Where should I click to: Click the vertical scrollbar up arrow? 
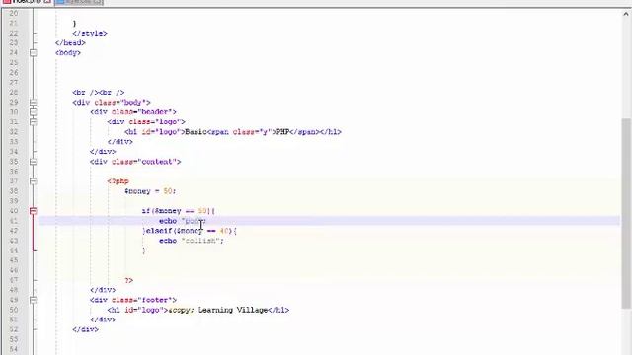click(625, 14)
